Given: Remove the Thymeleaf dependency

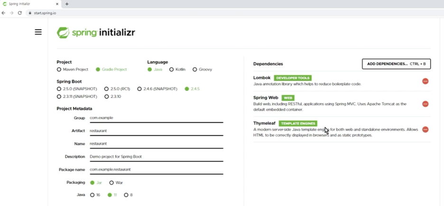Looking at the screenshot, I should tap(425, 129).
